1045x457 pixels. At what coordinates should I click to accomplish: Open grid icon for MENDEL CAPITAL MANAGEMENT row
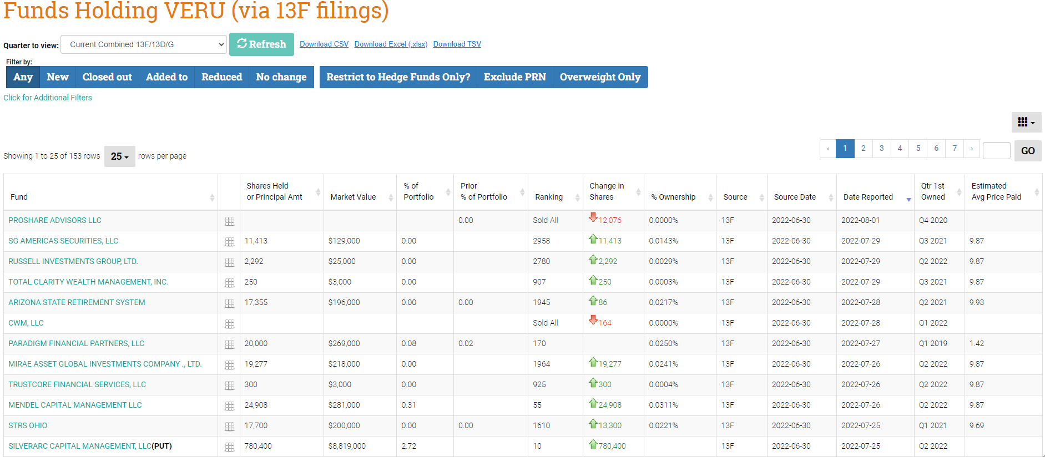pyautogui.click(x=230, y=406)
